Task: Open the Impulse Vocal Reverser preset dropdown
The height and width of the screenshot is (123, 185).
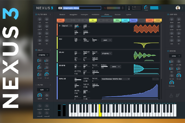Action: [116, 79]
